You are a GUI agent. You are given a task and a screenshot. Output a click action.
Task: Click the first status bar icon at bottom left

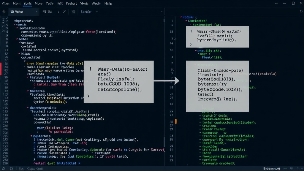[x=4, y=169]
